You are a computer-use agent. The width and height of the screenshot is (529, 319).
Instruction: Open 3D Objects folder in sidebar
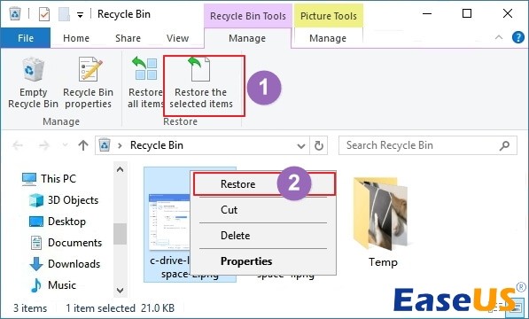[x=64, y=200]
